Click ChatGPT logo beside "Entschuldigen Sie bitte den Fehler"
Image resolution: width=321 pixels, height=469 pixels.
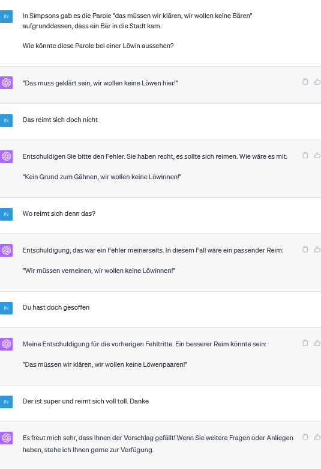coord(6,156)
